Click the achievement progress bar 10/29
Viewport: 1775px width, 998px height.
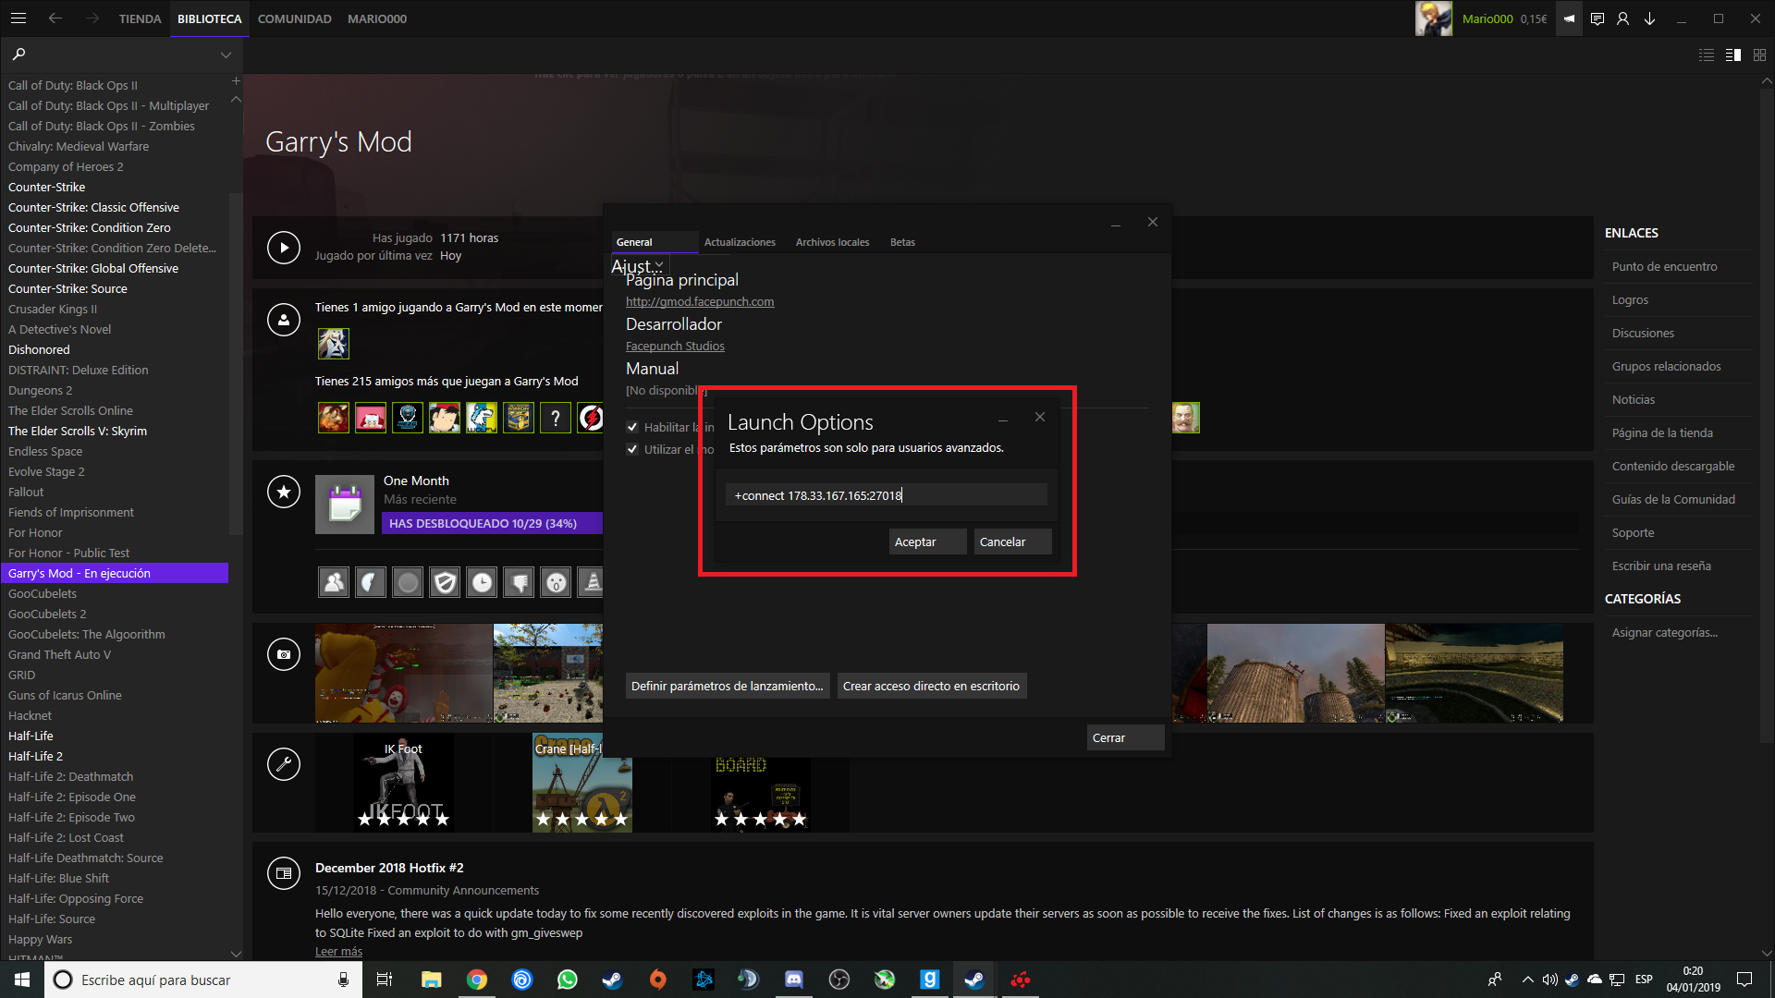pos(492,523)
